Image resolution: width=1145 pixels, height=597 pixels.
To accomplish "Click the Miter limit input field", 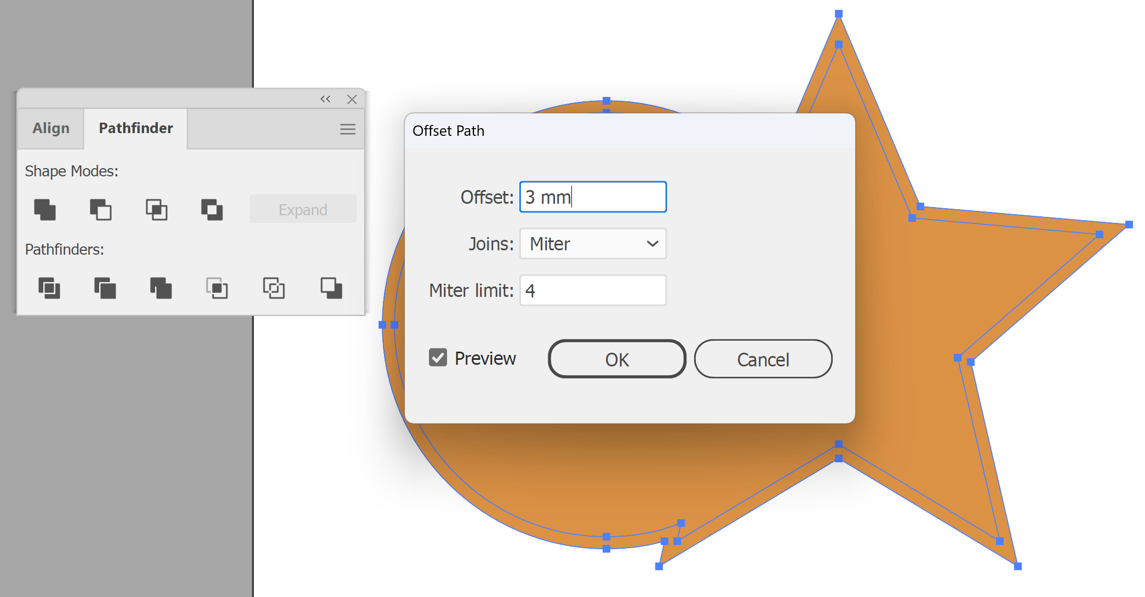I will pyautogui.click(x=593, y=290).
